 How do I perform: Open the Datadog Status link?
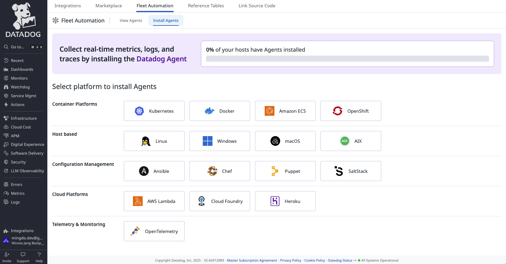click(340, 260)
